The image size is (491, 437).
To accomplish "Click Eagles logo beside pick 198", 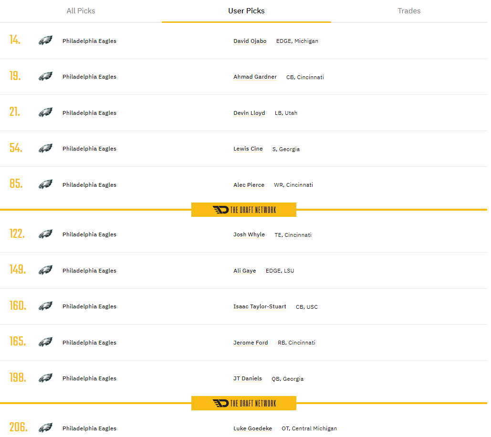I will tap(45, 378).
